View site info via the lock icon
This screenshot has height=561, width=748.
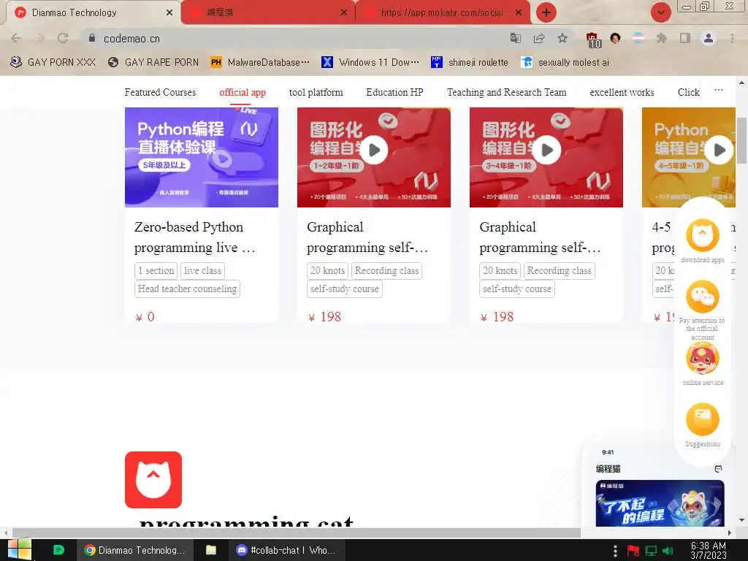coord(92,38)
